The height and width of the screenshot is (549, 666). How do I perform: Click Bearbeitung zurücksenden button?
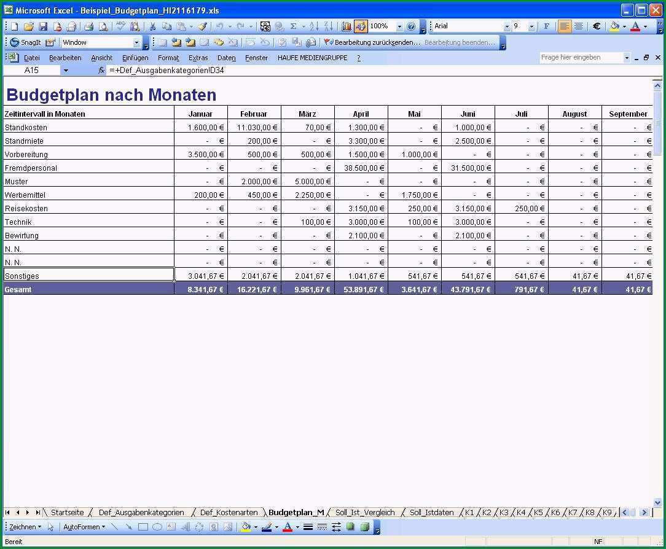pyautogui.click(x=372, y=42)
